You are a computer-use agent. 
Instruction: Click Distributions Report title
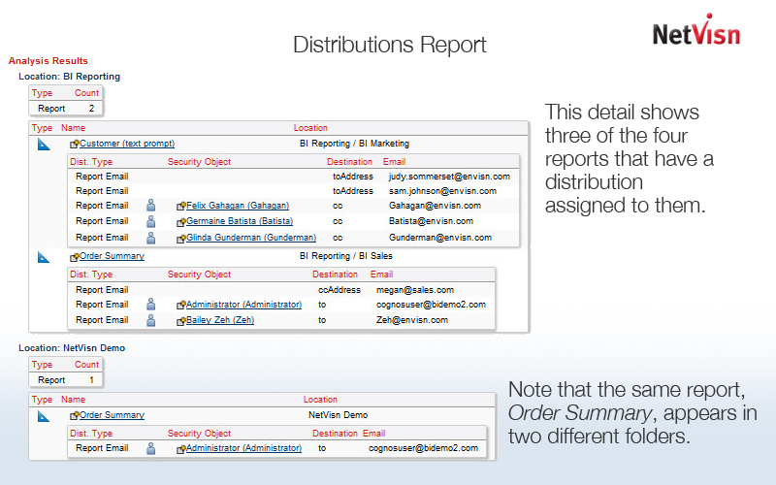390,45
